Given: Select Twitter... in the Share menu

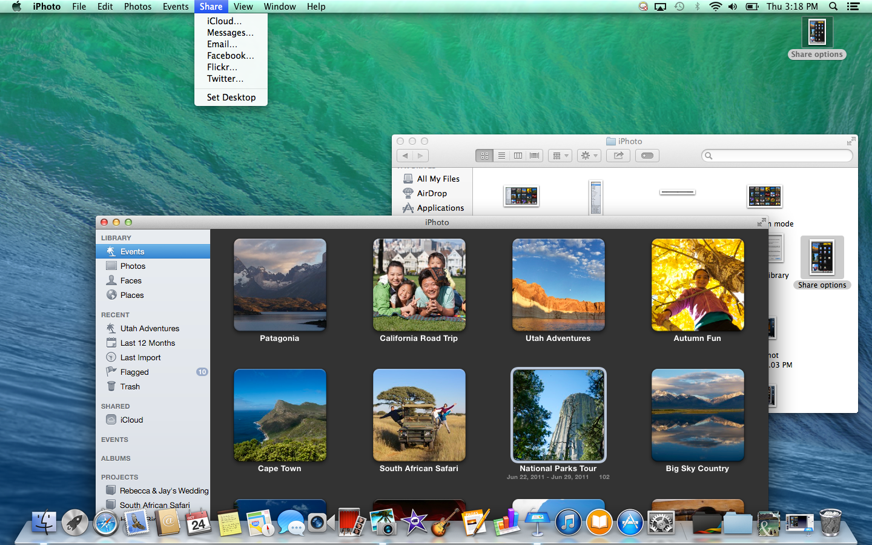Looking at the screenshot, I should pyautogui.click(x=231, y=78).
